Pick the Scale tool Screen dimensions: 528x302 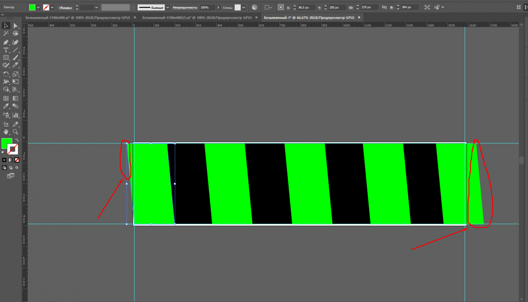15,74
